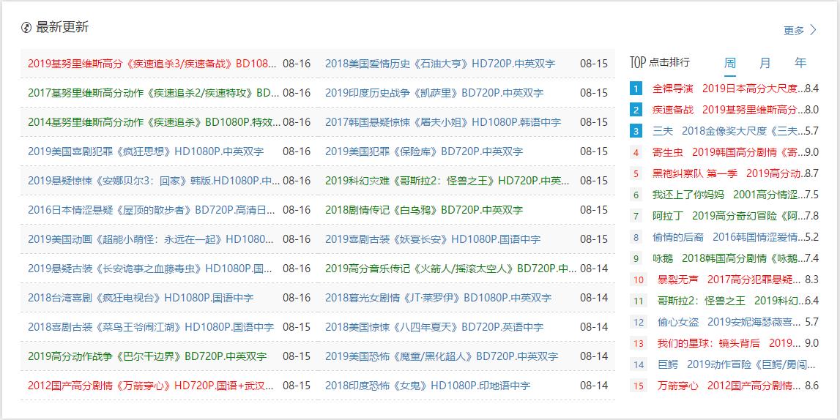The height and width of the screenshot is (420, 840).
Task: Open rank 13 我们的星球：镜头背后 entry
Action: [x=729, y=343]
